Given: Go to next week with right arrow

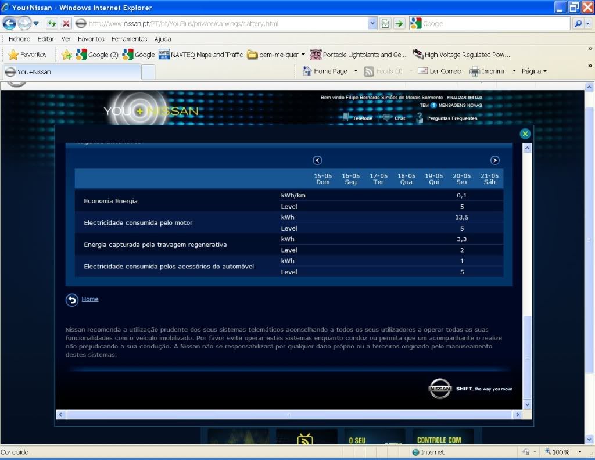Looking at the screenshot, I should tap(495, 160).
